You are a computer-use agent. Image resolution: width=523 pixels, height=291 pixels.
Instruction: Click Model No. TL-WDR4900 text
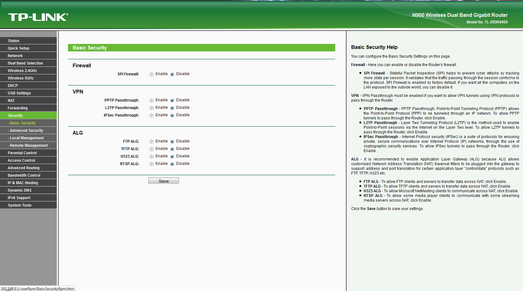(487, 22)
